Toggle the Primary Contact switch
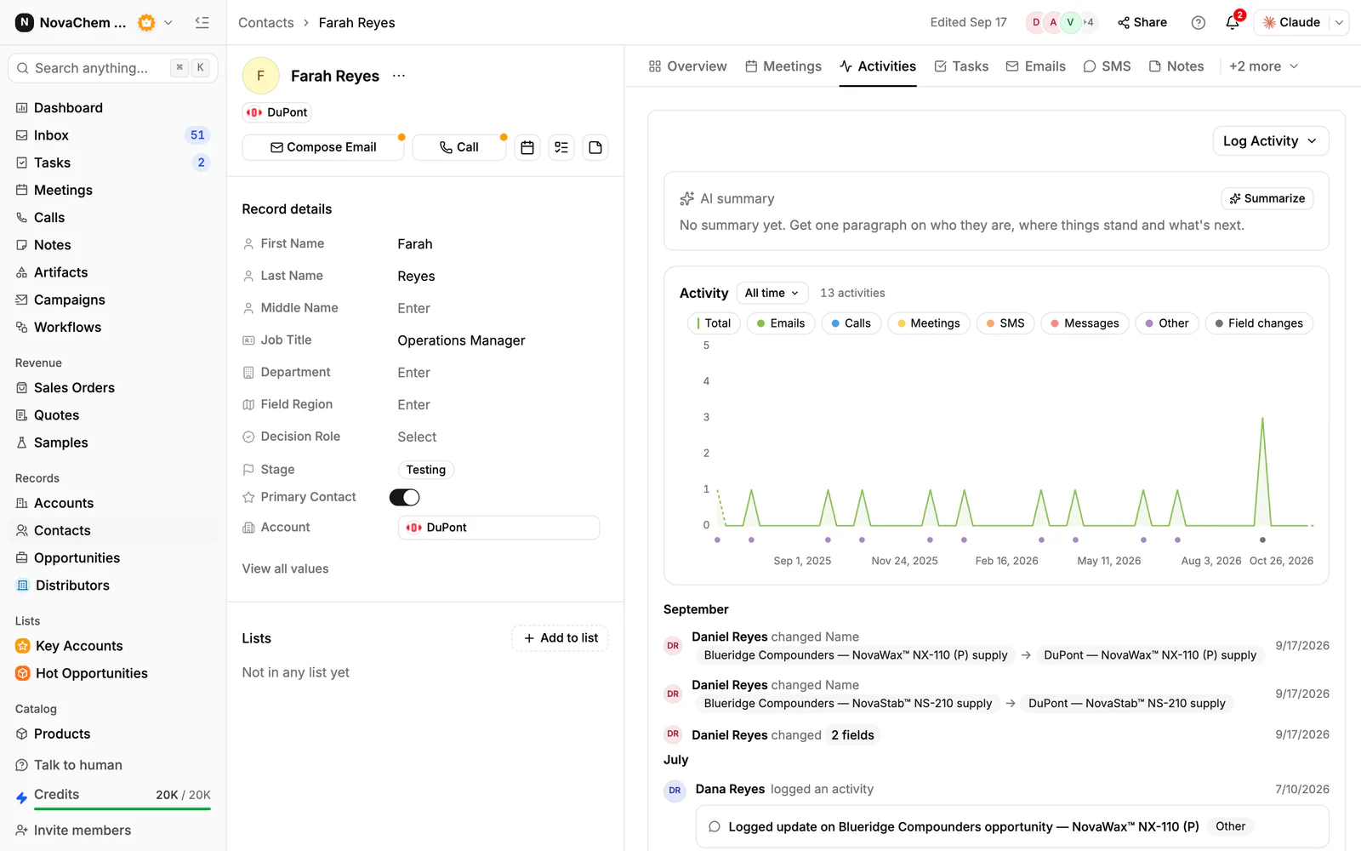Screen dimensions: 1361x851 405,497
